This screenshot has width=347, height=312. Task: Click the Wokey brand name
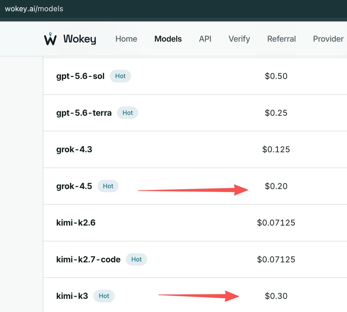point(80,39)
